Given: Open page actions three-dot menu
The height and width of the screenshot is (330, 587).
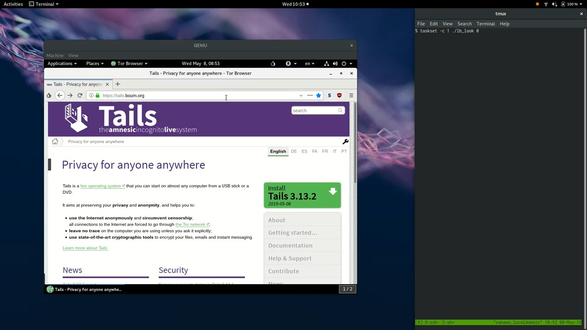Looking at the screenshot, I should pyautogui.click(x=310, y=95).
